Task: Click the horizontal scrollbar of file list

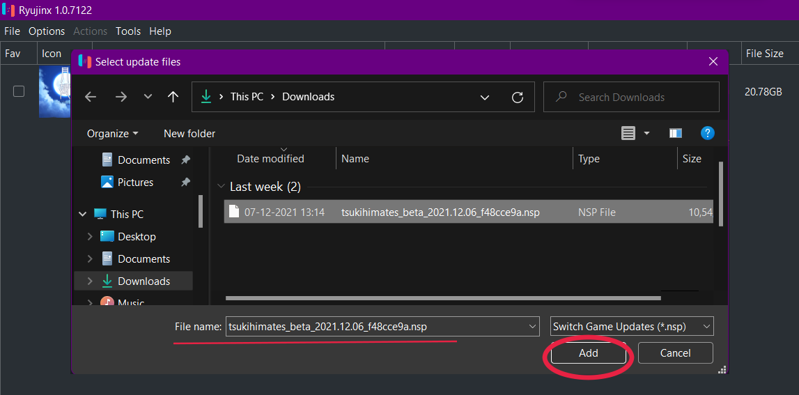Action: pyautogui.click(x=443, y=298)
